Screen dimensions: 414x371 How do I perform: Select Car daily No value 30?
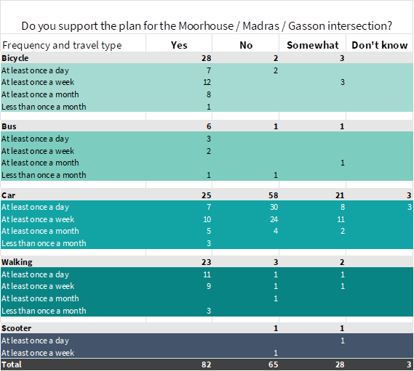click(x=274, y=207)
